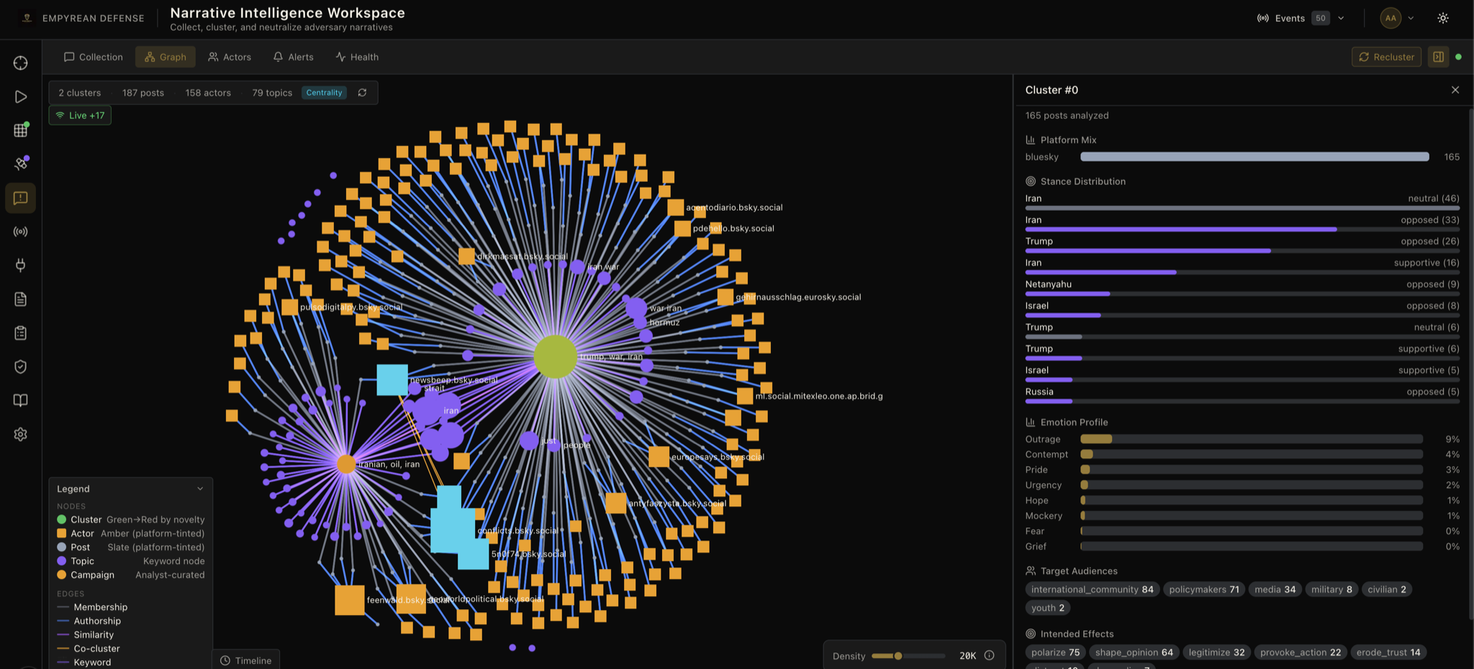Open the settings gear in sidebar
The height and width of the screenshot is (669, 1474).
point(20,434)
